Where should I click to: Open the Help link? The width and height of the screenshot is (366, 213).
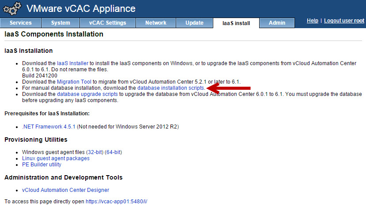click(312, 21)
